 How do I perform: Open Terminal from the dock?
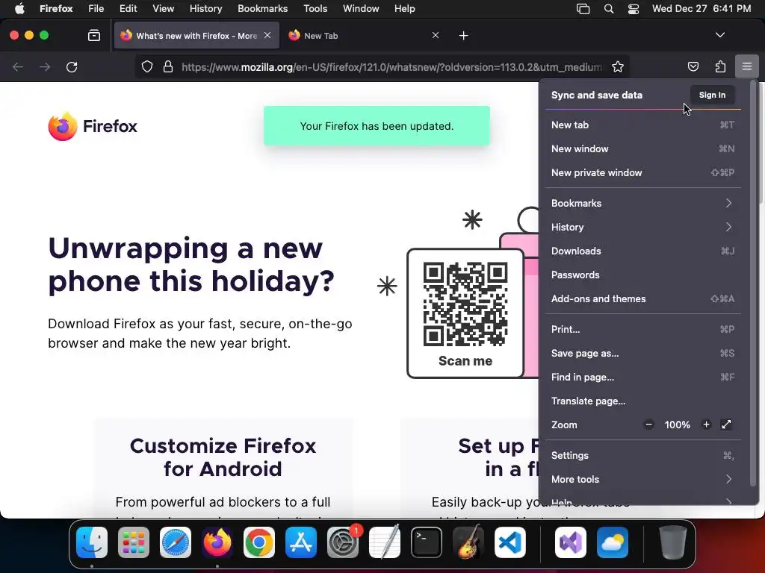(x=427, y=542)
